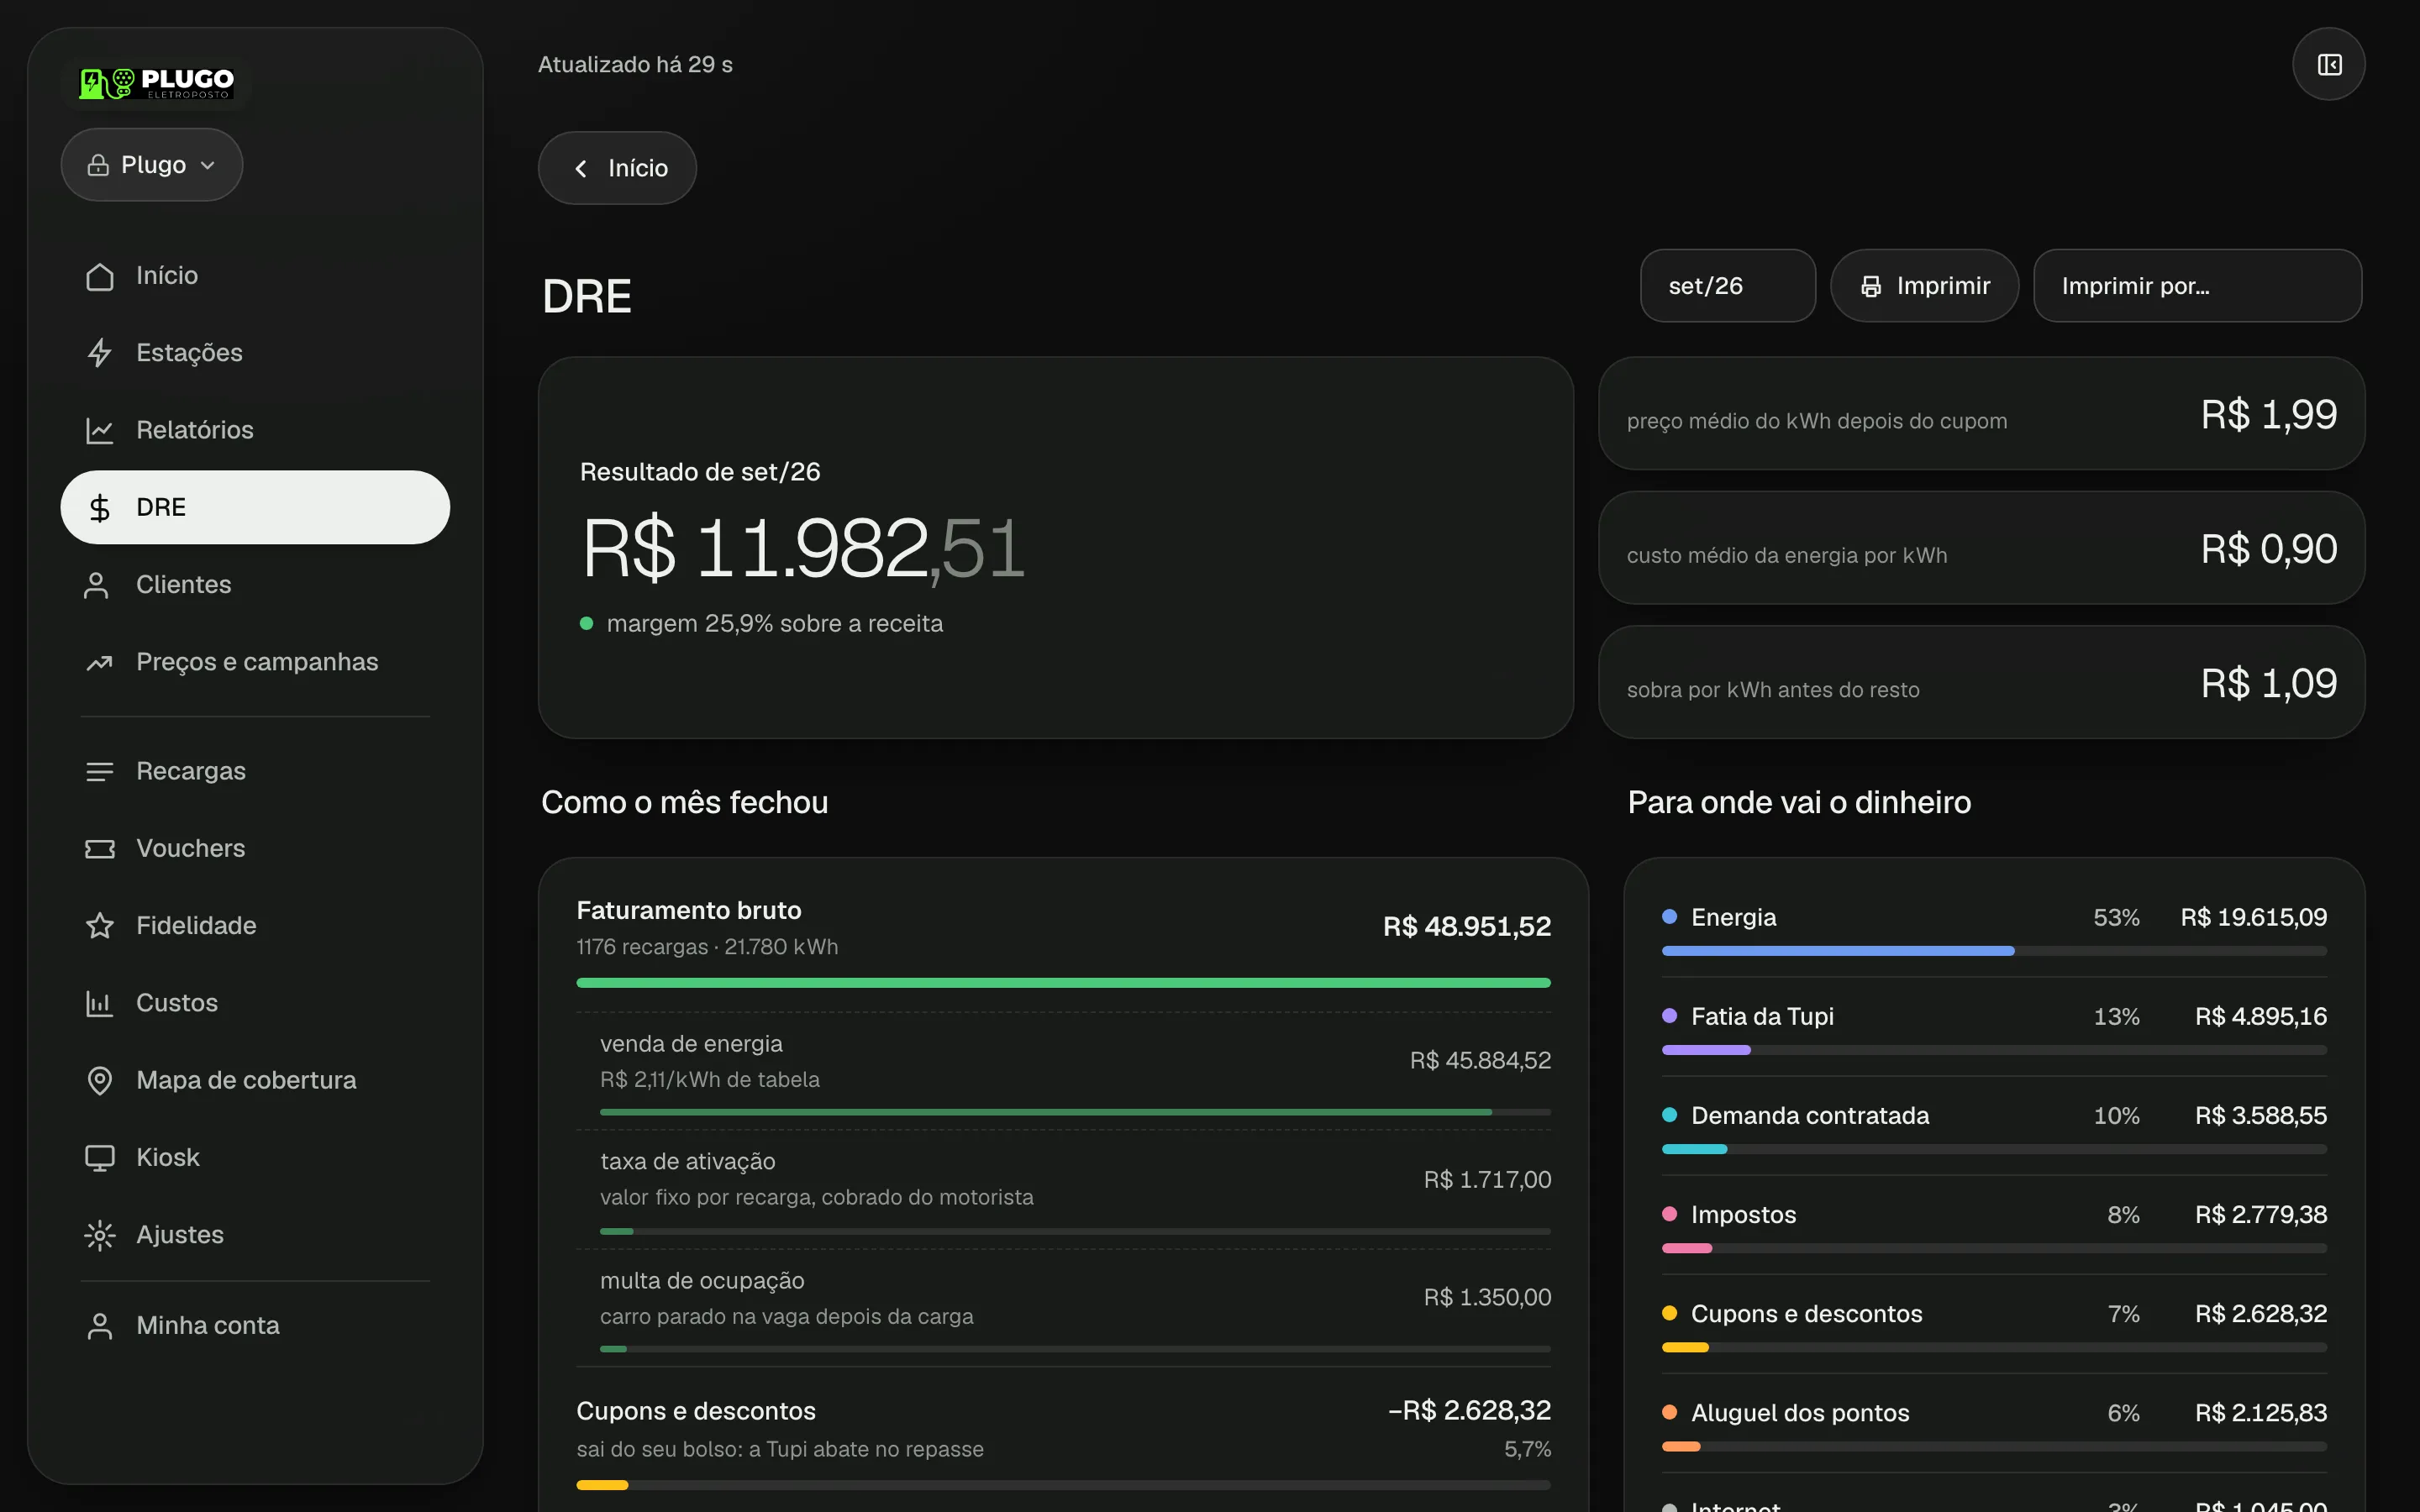Click the 'Atualizado há 29 s' status text
This screenshot has width=2420, height=1512.
(x=635, y=65)
